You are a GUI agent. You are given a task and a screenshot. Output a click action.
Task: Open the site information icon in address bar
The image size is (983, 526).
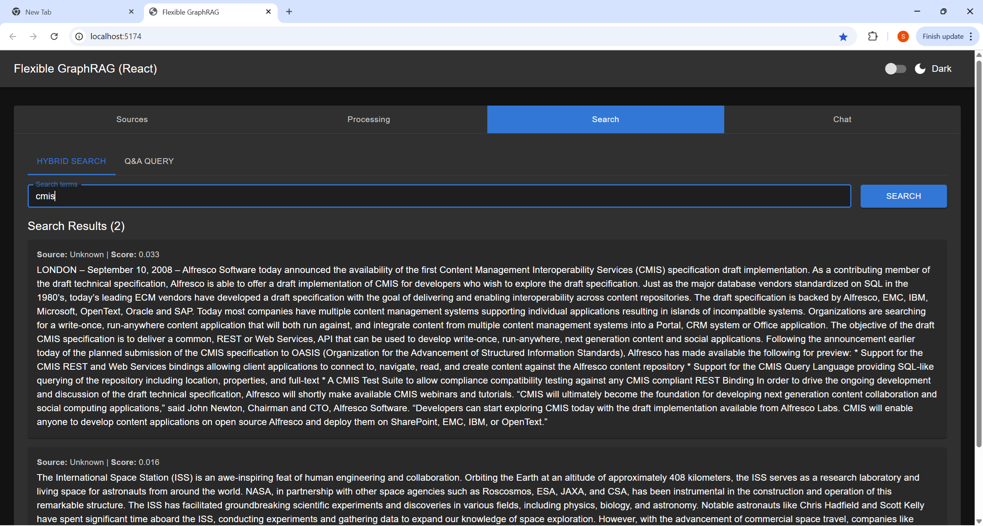tap(79, 36)
